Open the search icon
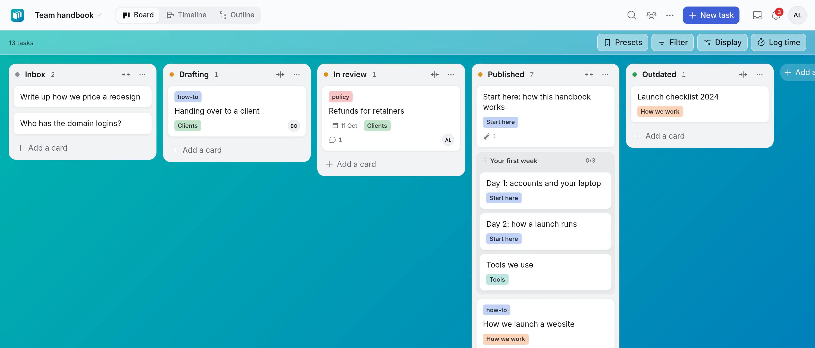The height and width of the screenshot is (348, 815). [x=632, y=15]
